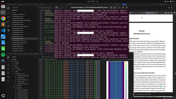Click the open file icon in the PDF toolbar
Image resolution: width=176 pixels, height=99 pixels.
coord(169,13)
